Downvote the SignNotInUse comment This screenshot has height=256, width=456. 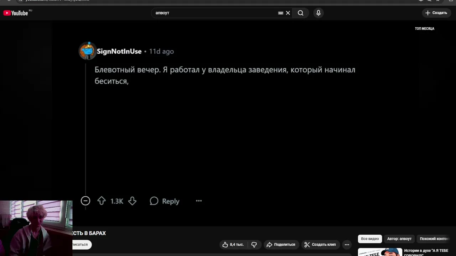click(132, 201)
